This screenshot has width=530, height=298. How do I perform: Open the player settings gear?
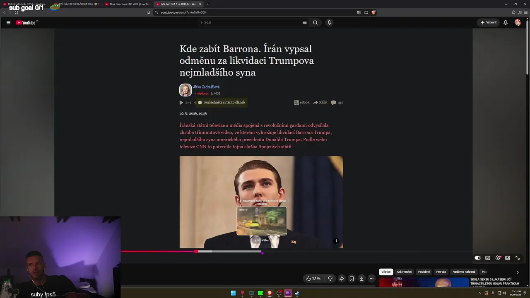[498, 258]
